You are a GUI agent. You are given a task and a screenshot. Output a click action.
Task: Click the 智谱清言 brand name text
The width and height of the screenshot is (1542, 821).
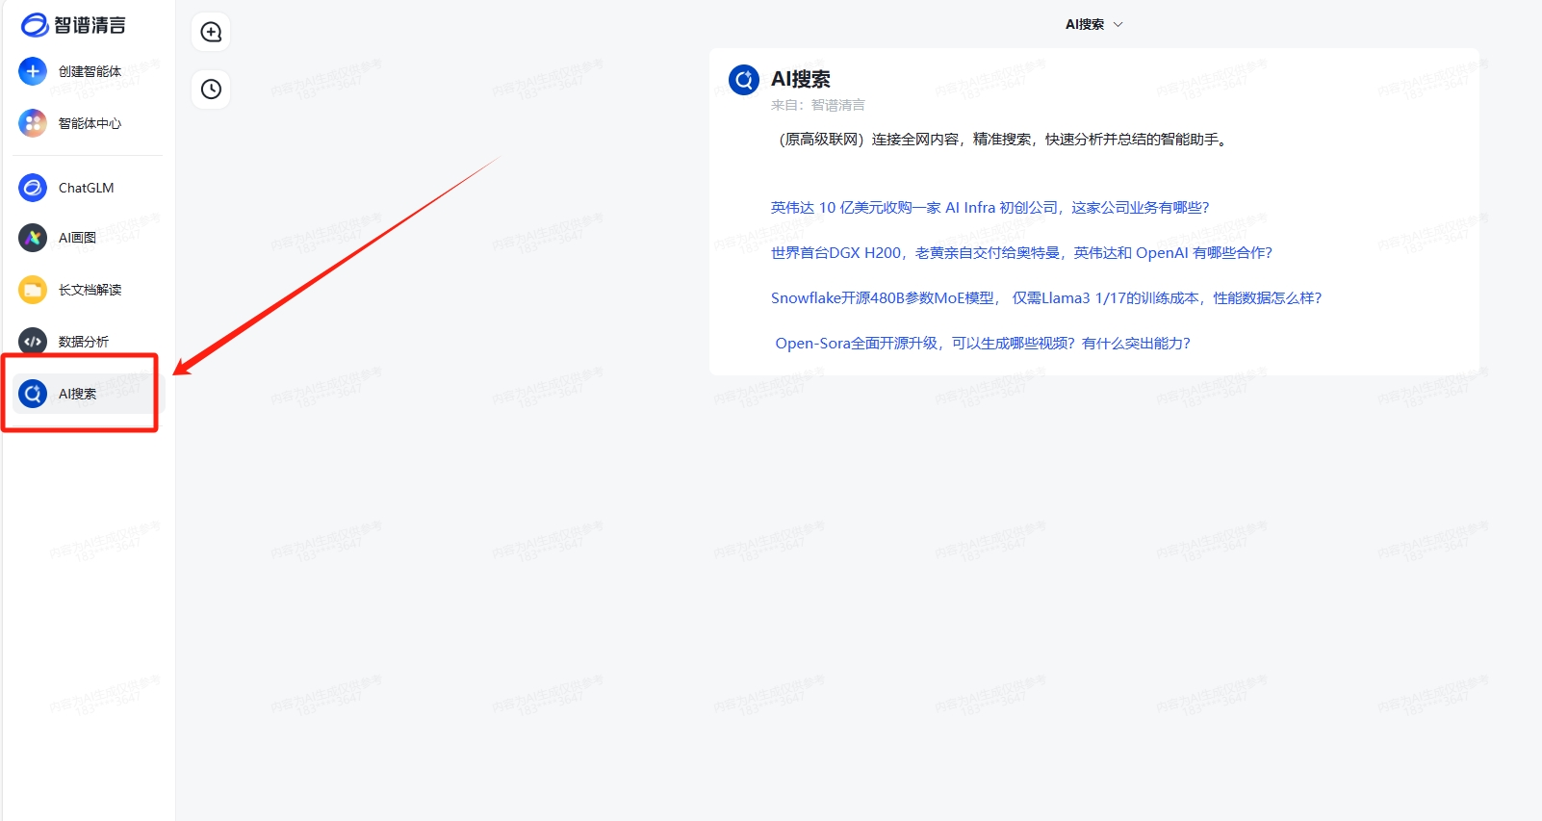click(x=90, y=25)
